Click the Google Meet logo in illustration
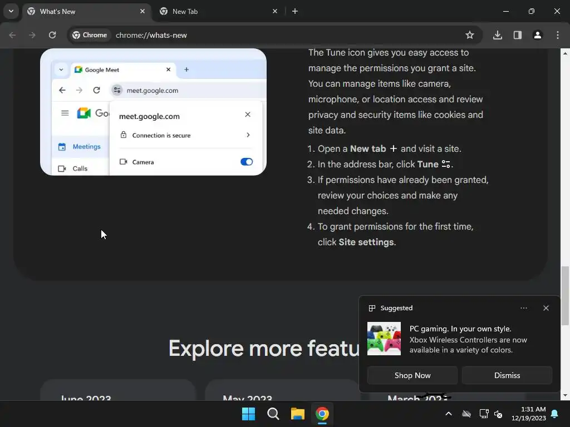 pyautogui.click(x=83, y=113)
